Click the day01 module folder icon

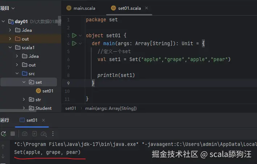11,22
